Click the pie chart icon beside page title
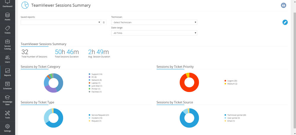The image size is (296, 135). point(25,5)
